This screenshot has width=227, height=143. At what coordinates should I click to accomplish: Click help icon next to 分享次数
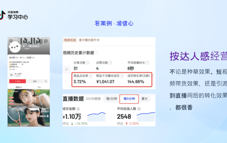tap(88, 63)
